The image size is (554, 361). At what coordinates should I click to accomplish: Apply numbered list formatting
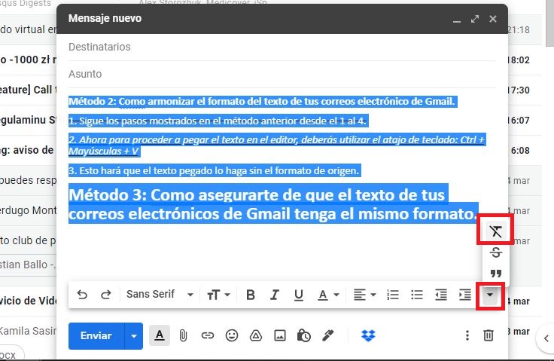tap(393, 295)
